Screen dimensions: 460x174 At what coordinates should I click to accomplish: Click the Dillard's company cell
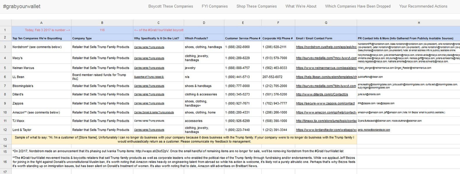[41, 94]
